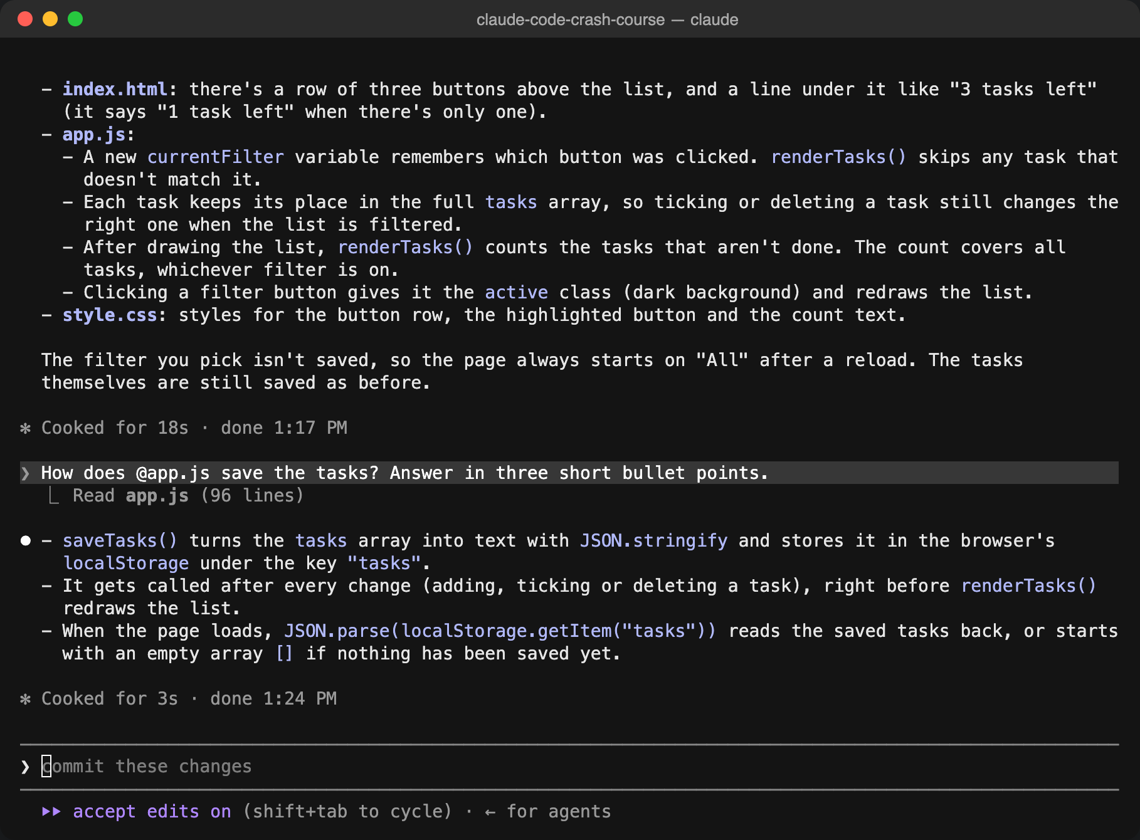Screen dimensions: 1140x840
Task: Click the "localStorage" code term in first bullet
Action: point(125,563)
